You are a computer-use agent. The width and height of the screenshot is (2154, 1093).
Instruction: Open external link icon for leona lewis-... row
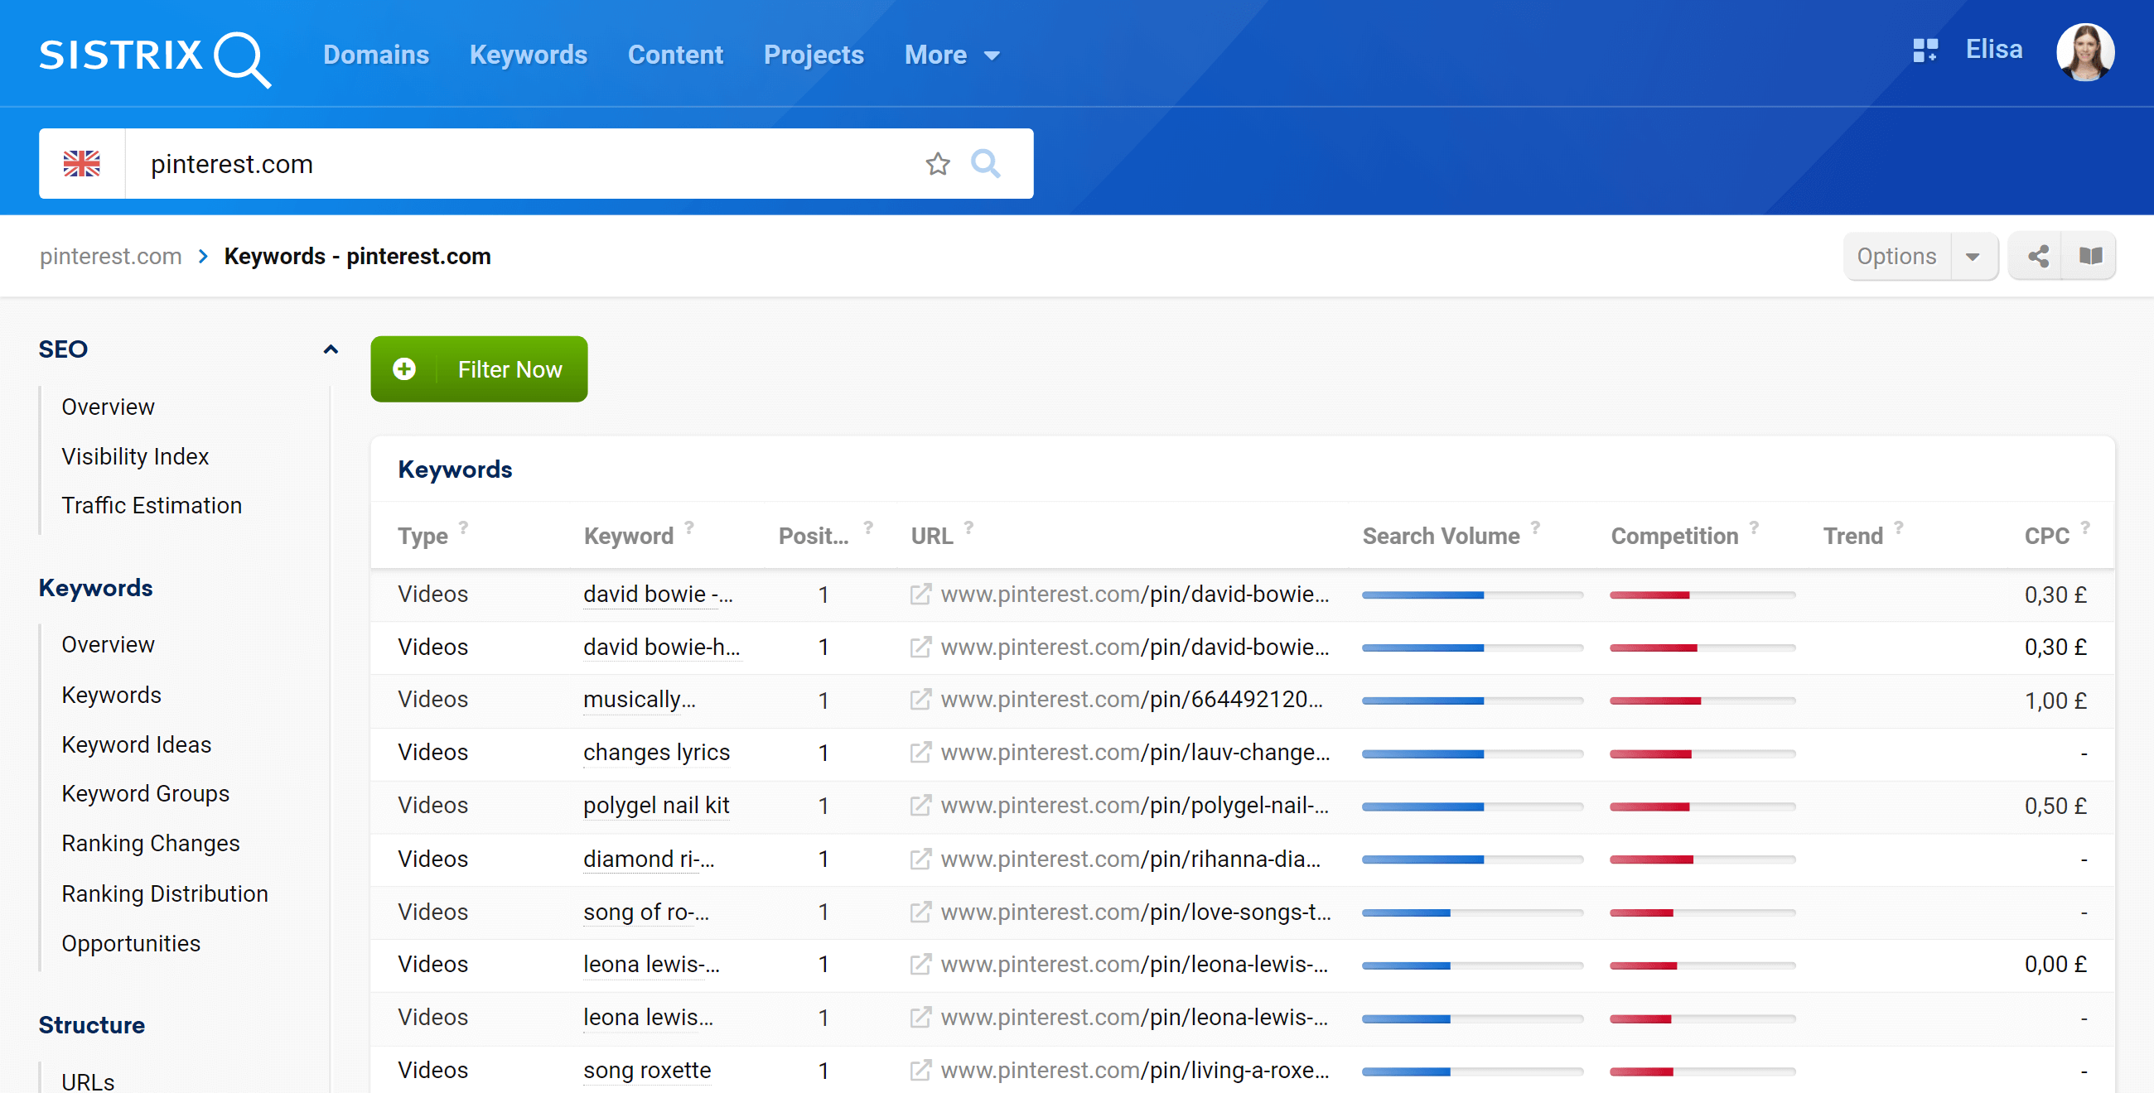coord(920,965)
